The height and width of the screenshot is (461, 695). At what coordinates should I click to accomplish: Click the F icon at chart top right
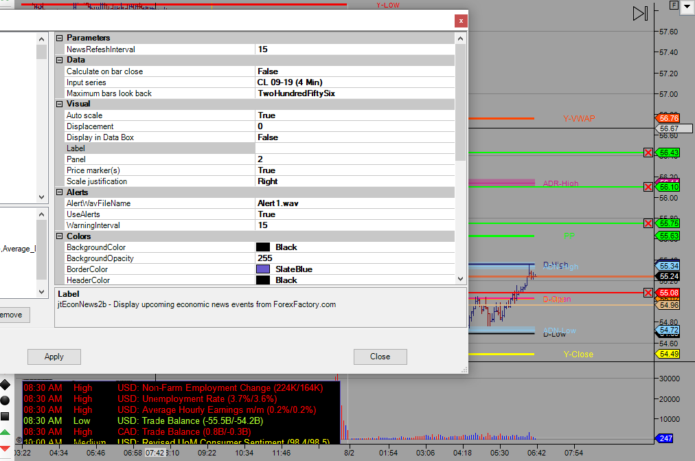click(674, 5)
